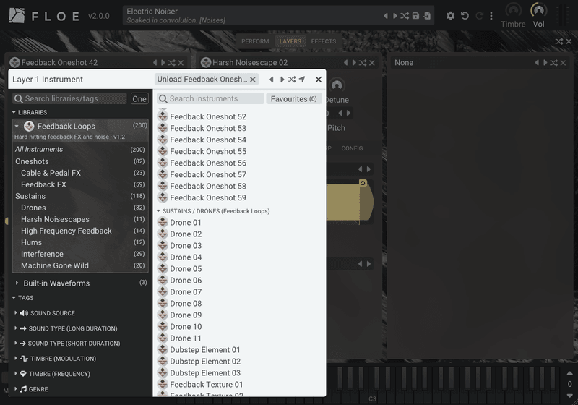The width and height of the screenshot is (578, 405).
Task: Open the settings gear
Action: 450,16
